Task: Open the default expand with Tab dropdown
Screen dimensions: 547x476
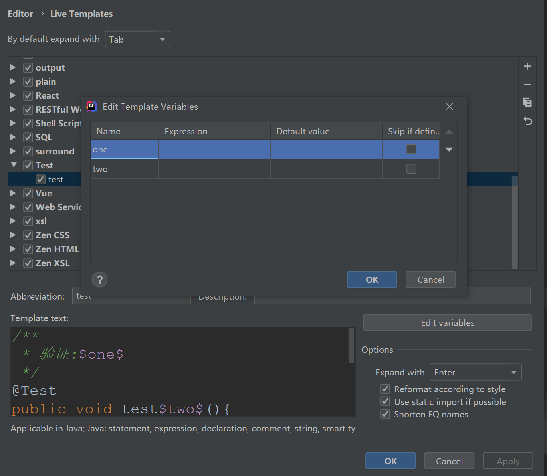Action: coord(137,39)
